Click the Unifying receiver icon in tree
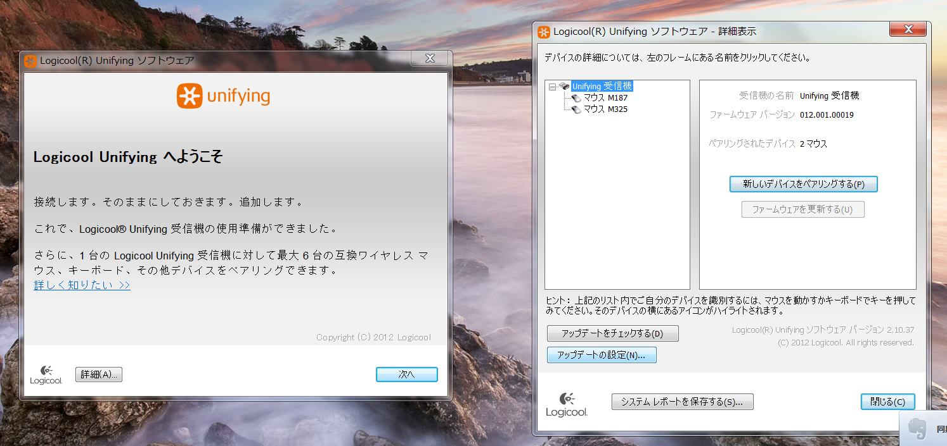Viewport: 947px width, 446px height. (x=564, y=86)
